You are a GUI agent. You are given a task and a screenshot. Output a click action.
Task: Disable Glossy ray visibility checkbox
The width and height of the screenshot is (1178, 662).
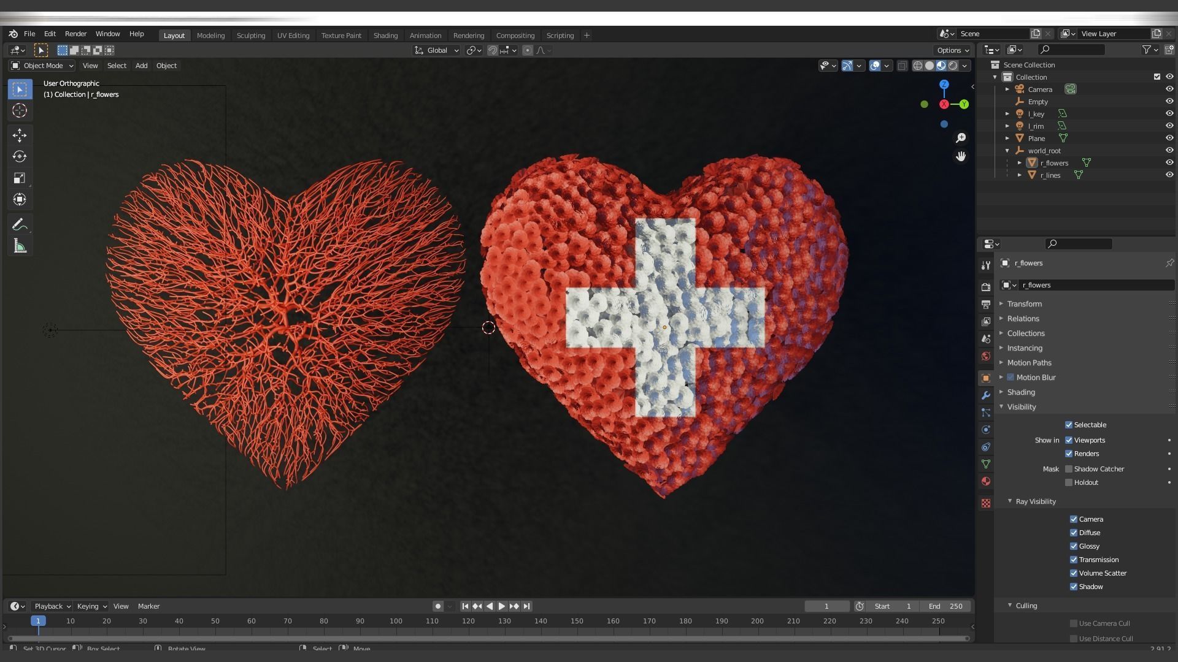click(1074, 546)
